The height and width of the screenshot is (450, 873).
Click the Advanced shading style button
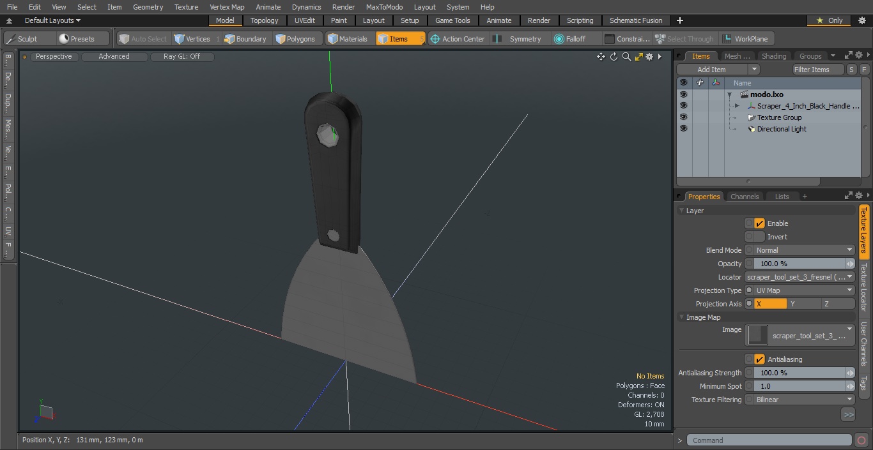click(x=114, y=57)
